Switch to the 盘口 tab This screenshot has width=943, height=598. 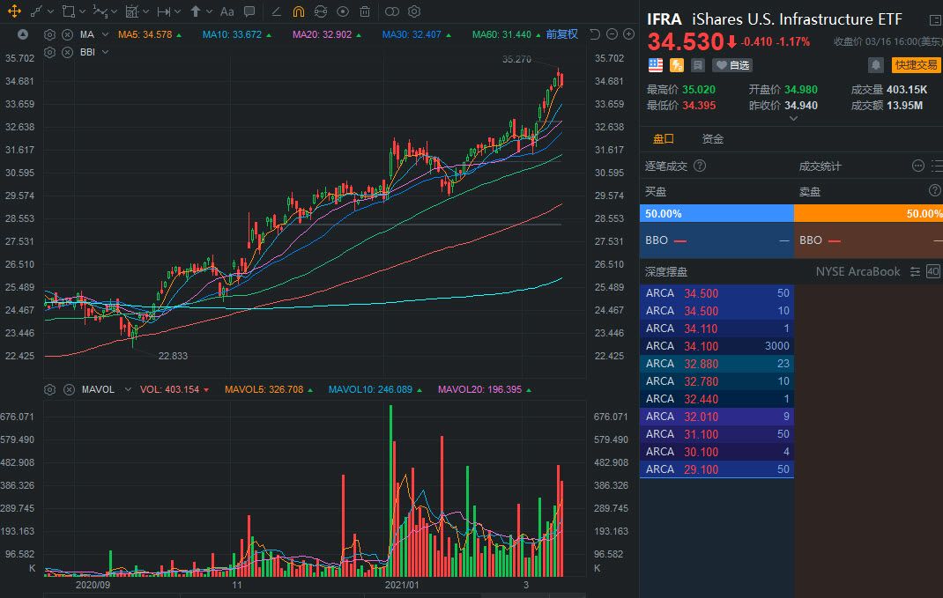664,139
